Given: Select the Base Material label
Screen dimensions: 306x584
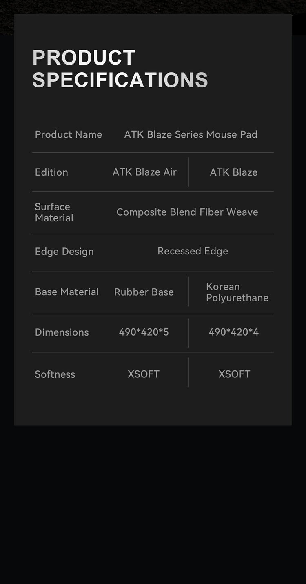Looking at the screenshot, I should pos(67,292).
